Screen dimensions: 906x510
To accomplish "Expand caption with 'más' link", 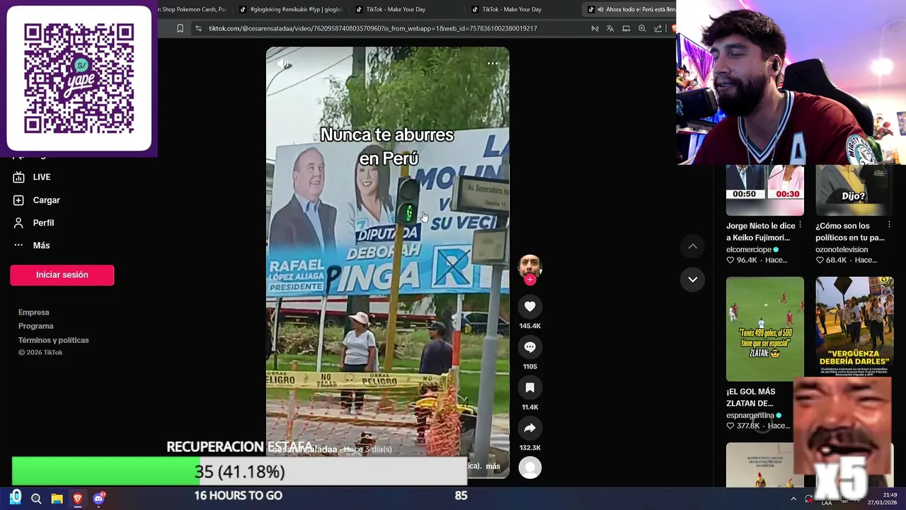I will coord(493,466).
